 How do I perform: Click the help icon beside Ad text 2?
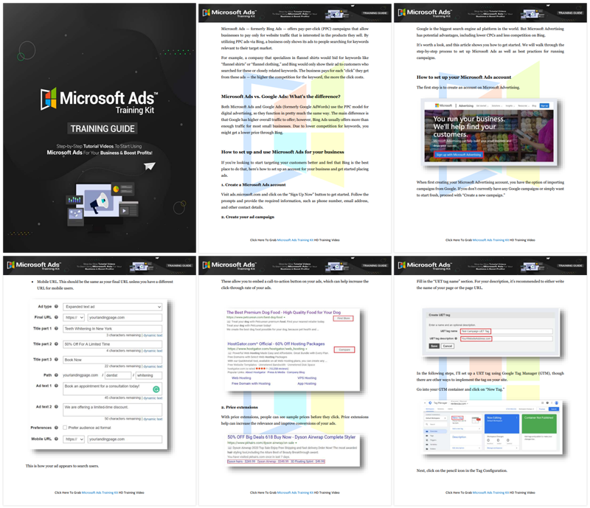[x=57, y=407]
